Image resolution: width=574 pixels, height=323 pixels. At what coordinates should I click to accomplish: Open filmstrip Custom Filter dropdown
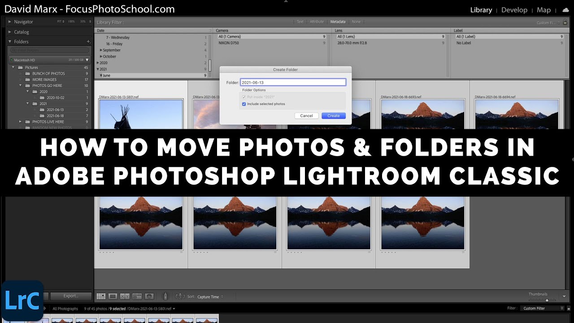(542, 308)
